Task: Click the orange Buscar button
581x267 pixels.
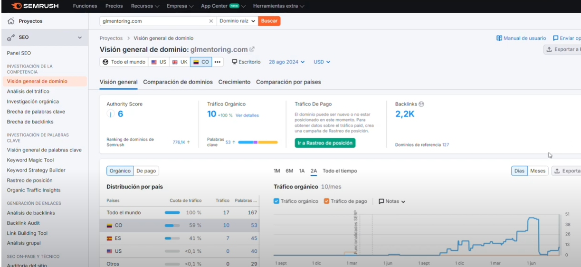Action: point(269,21)
